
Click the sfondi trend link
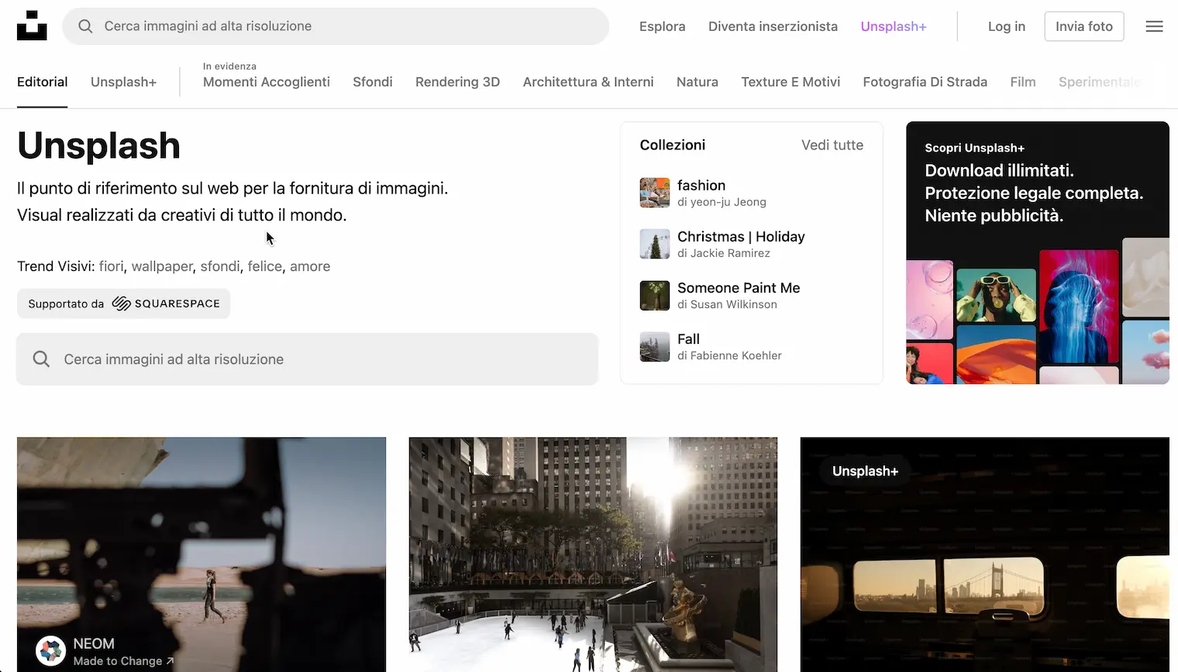[220, 266]
